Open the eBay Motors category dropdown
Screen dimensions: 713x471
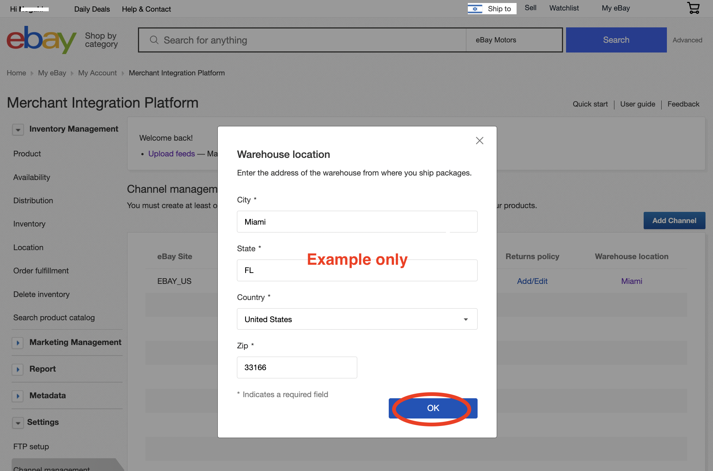coord(514,40)
